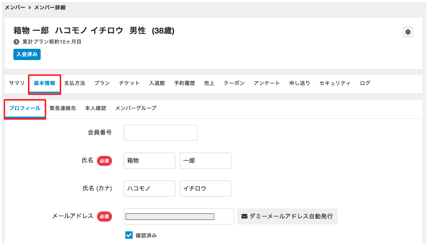Click the 会員番号 input field
The image size is (428, 246).
tap(160, 133)
